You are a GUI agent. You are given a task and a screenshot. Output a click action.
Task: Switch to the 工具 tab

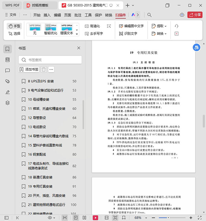88,15
